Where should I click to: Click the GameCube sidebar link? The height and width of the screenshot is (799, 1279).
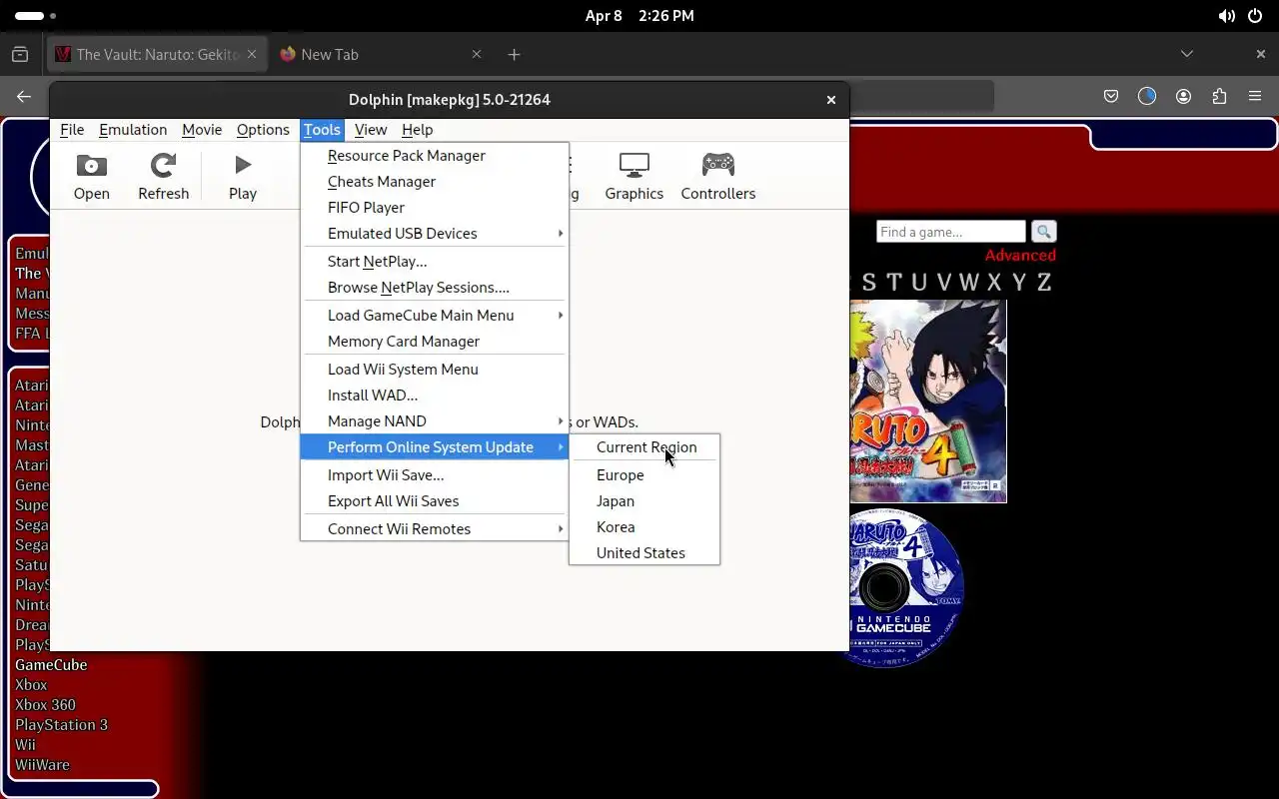(x=51, y=665)
